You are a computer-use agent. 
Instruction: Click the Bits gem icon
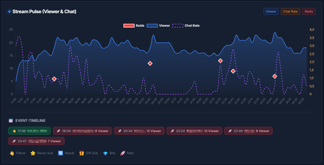tap(105, 153)
